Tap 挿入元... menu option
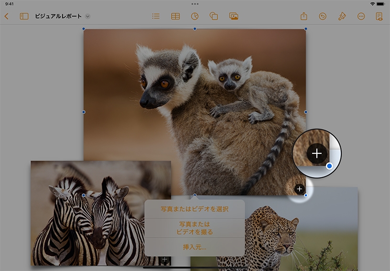Viewport: 390px width, 271px height. pyautogui.click(x=195, y=247)
